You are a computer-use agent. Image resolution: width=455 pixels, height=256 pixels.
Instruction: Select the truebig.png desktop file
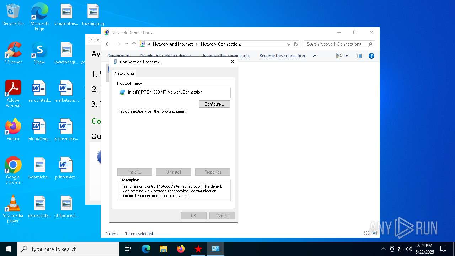[93, 15]
